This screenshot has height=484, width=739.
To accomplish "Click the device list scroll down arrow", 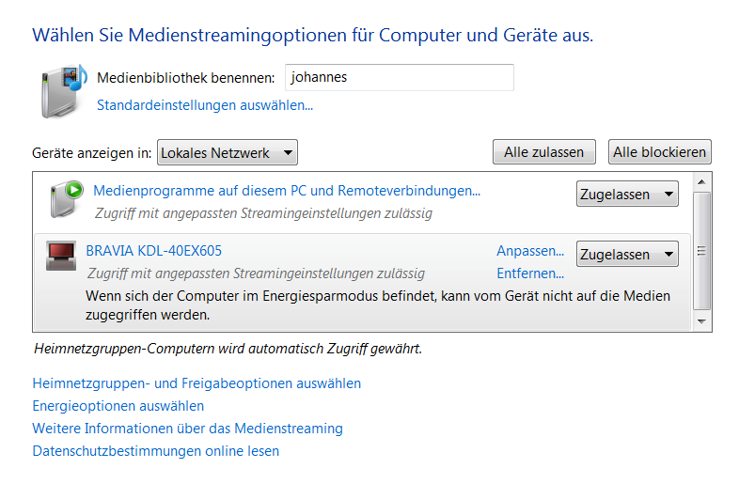I will pyautogui.click(x=701, y=321).
